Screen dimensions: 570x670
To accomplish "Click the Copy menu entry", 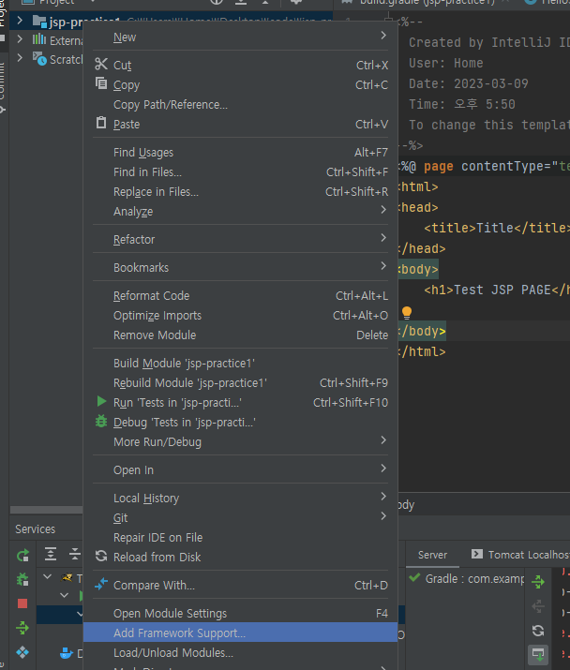I will (240, 84).
